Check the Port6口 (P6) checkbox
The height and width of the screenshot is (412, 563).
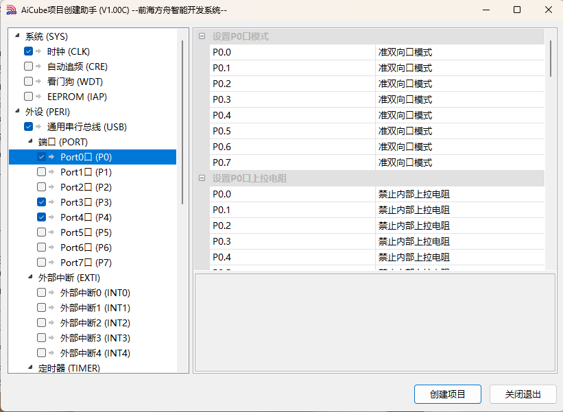pos(41,247)
